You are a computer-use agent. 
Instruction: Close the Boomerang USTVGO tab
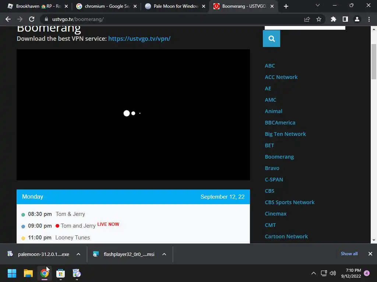coord(272,6)
